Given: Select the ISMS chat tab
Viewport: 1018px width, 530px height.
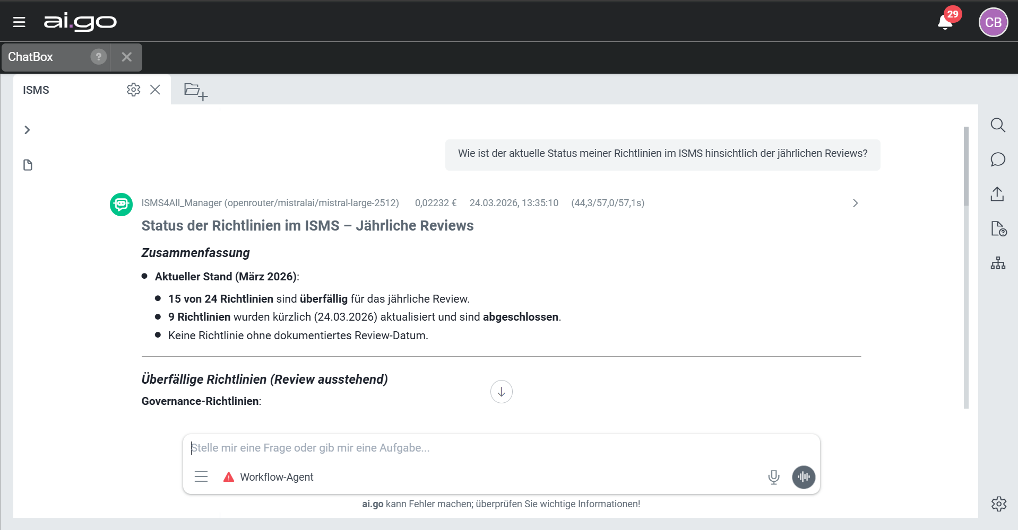Looking at the screenshot, I should (36, 90).
